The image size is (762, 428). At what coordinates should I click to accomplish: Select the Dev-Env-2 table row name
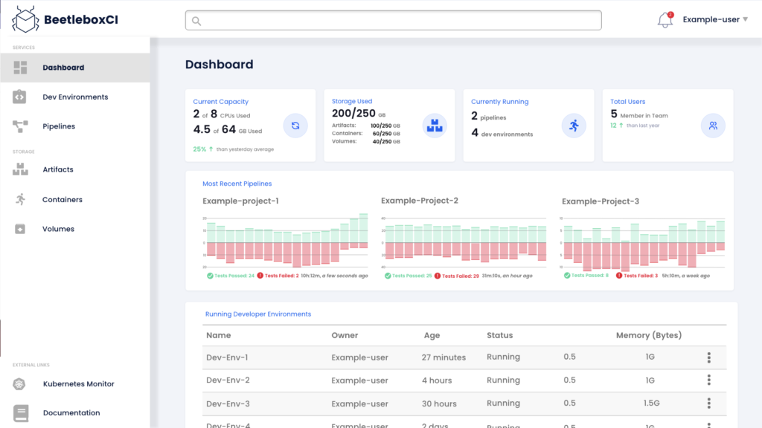coord(227,380)
